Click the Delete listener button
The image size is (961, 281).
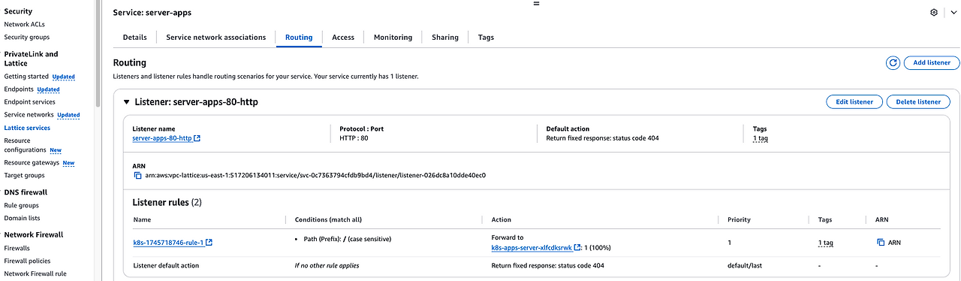tap(918, 101)
